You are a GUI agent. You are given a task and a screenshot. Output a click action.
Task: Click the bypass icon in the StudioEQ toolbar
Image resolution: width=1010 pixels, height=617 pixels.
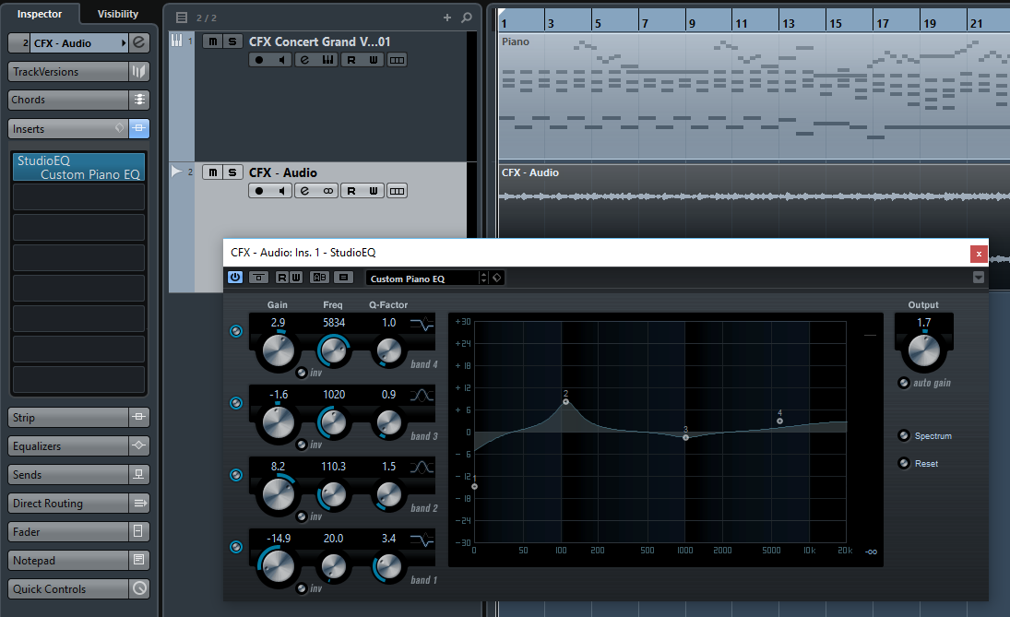point(258,278)
